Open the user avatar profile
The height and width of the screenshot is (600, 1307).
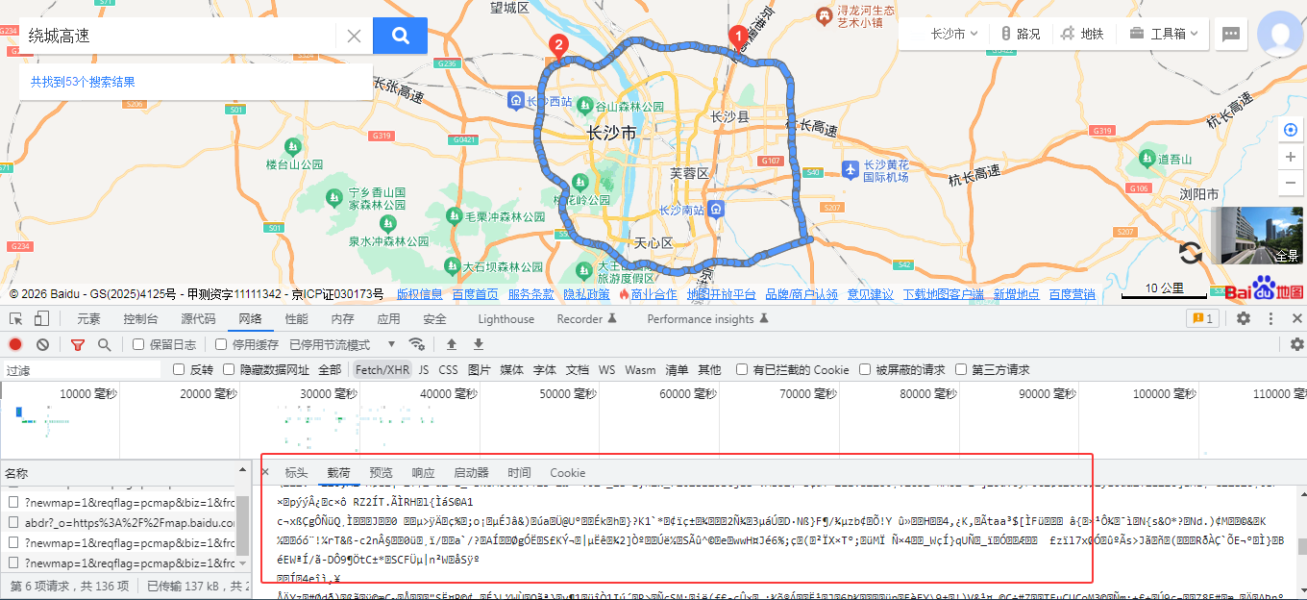pyautogui.click(x=1281, y=34)
